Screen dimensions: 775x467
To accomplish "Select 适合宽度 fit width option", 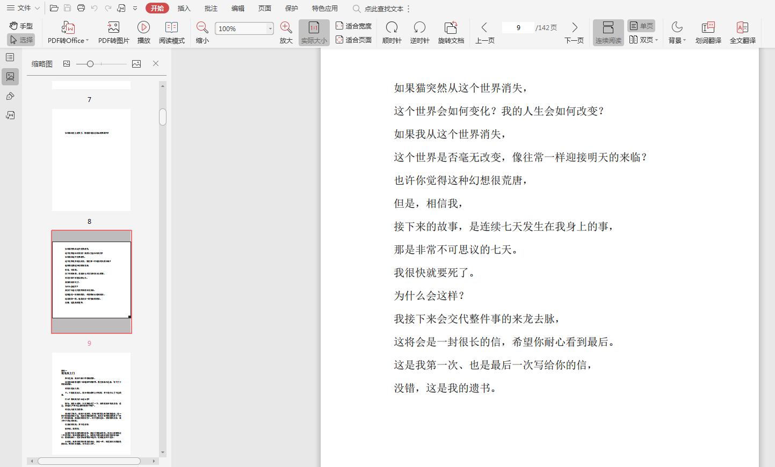I will click(x=354, y=26).
